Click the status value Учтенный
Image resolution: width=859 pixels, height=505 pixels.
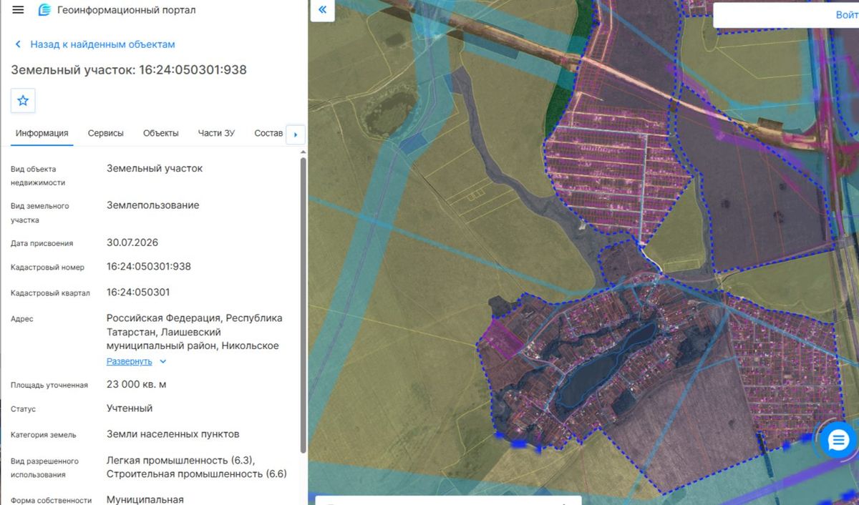tap(130, 408)
